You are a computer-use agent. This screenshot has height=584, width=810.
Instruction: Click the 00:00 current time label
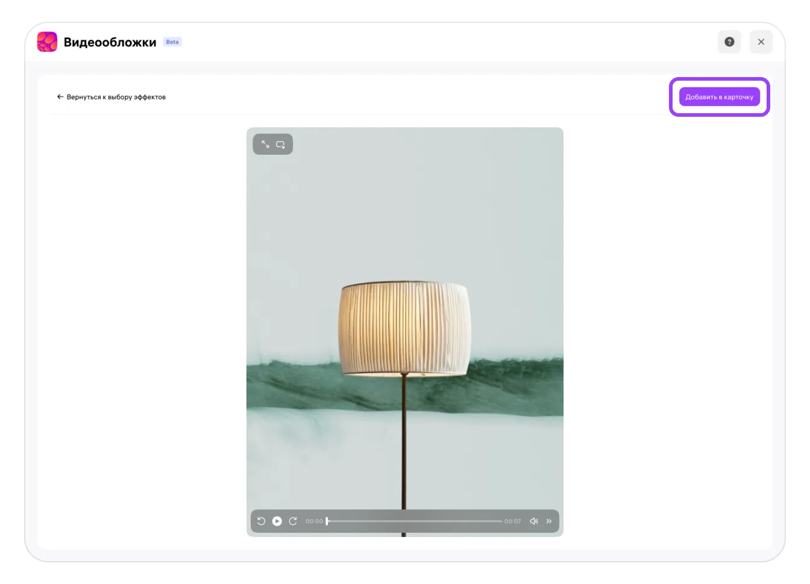[313, 521]
